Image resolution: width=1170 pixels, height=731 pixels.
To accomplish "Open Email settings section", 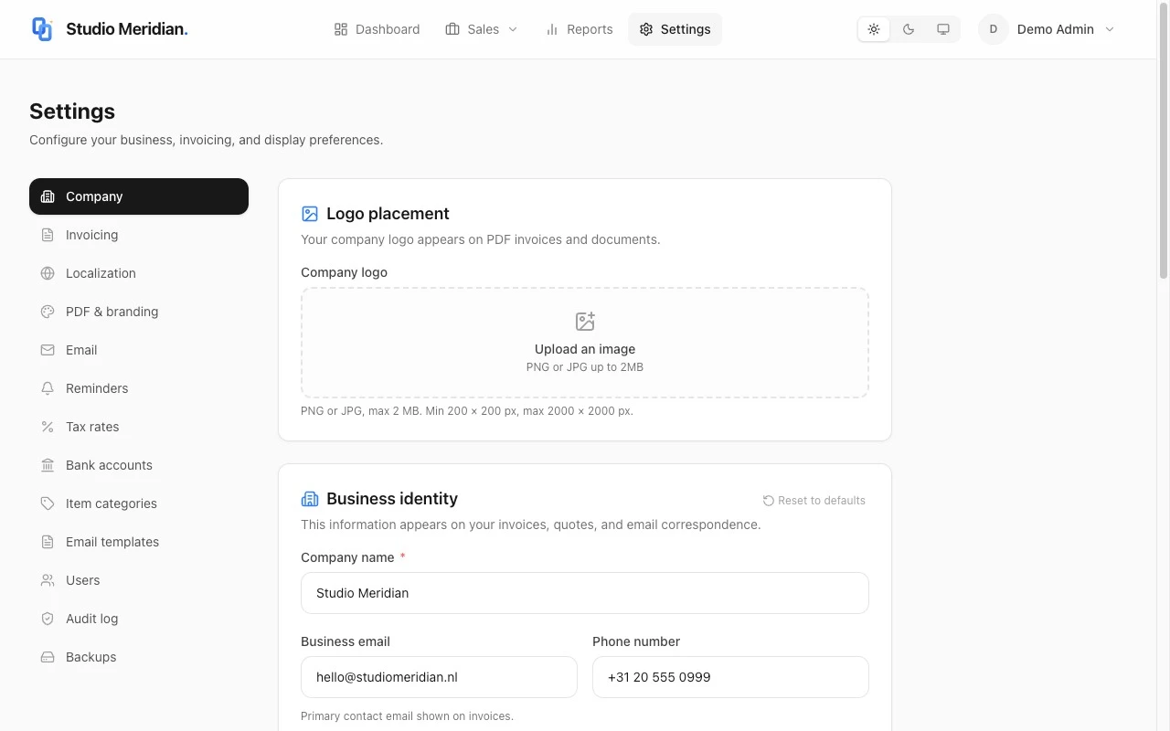I will 139,350.
